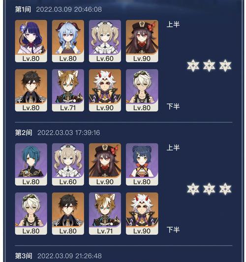The height and width of the screenshot is (262, 246).
Task: Select Hu Tao Lv.90 in chamber 1
Action: 142,41
